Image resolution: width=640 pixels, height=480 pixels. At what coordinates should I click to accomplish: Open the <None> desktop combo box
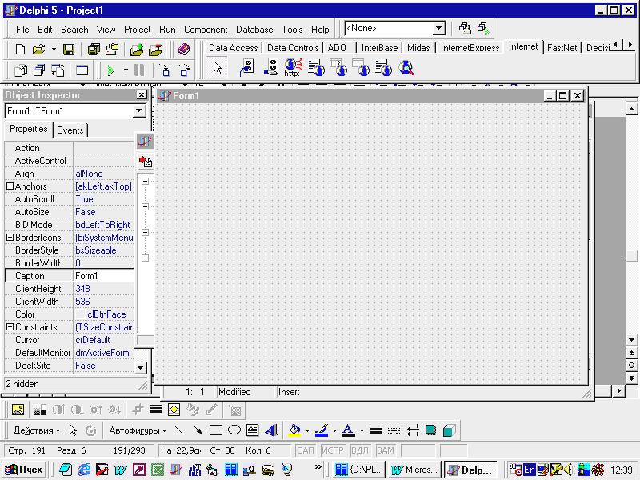coord(438,28)
